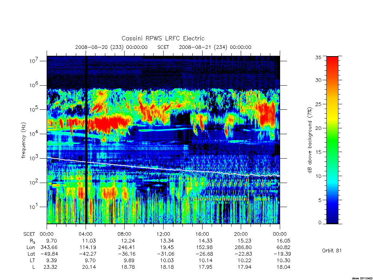373x280 pixels.
Task: Click the Lon value '60.82'
Action: pyautogui.click(x=283, y=248)
